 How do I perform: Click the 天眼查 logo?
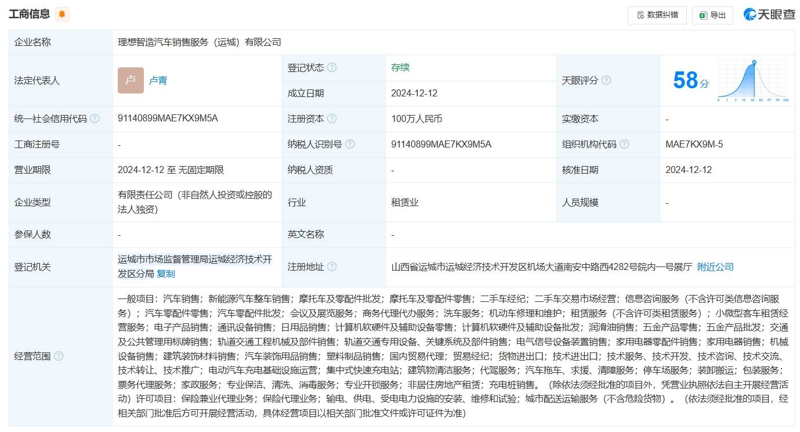[769, 15]
